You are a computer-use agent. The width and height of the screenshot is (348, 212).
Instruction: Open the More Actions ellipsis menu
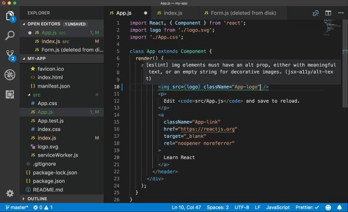click(341, 13)
